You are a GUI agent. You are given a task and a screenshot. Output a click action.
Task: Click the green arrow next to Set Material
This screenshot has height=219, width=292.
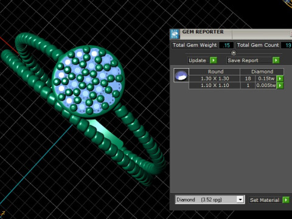click(x=286, y=200)
